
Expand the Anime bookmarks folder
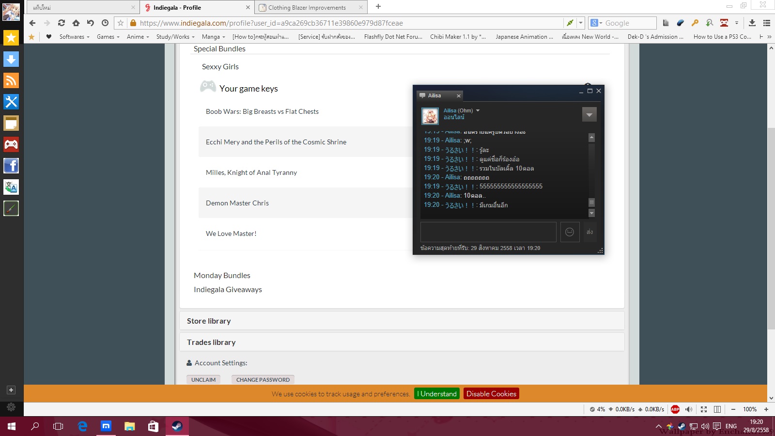(x=138, y=37)
